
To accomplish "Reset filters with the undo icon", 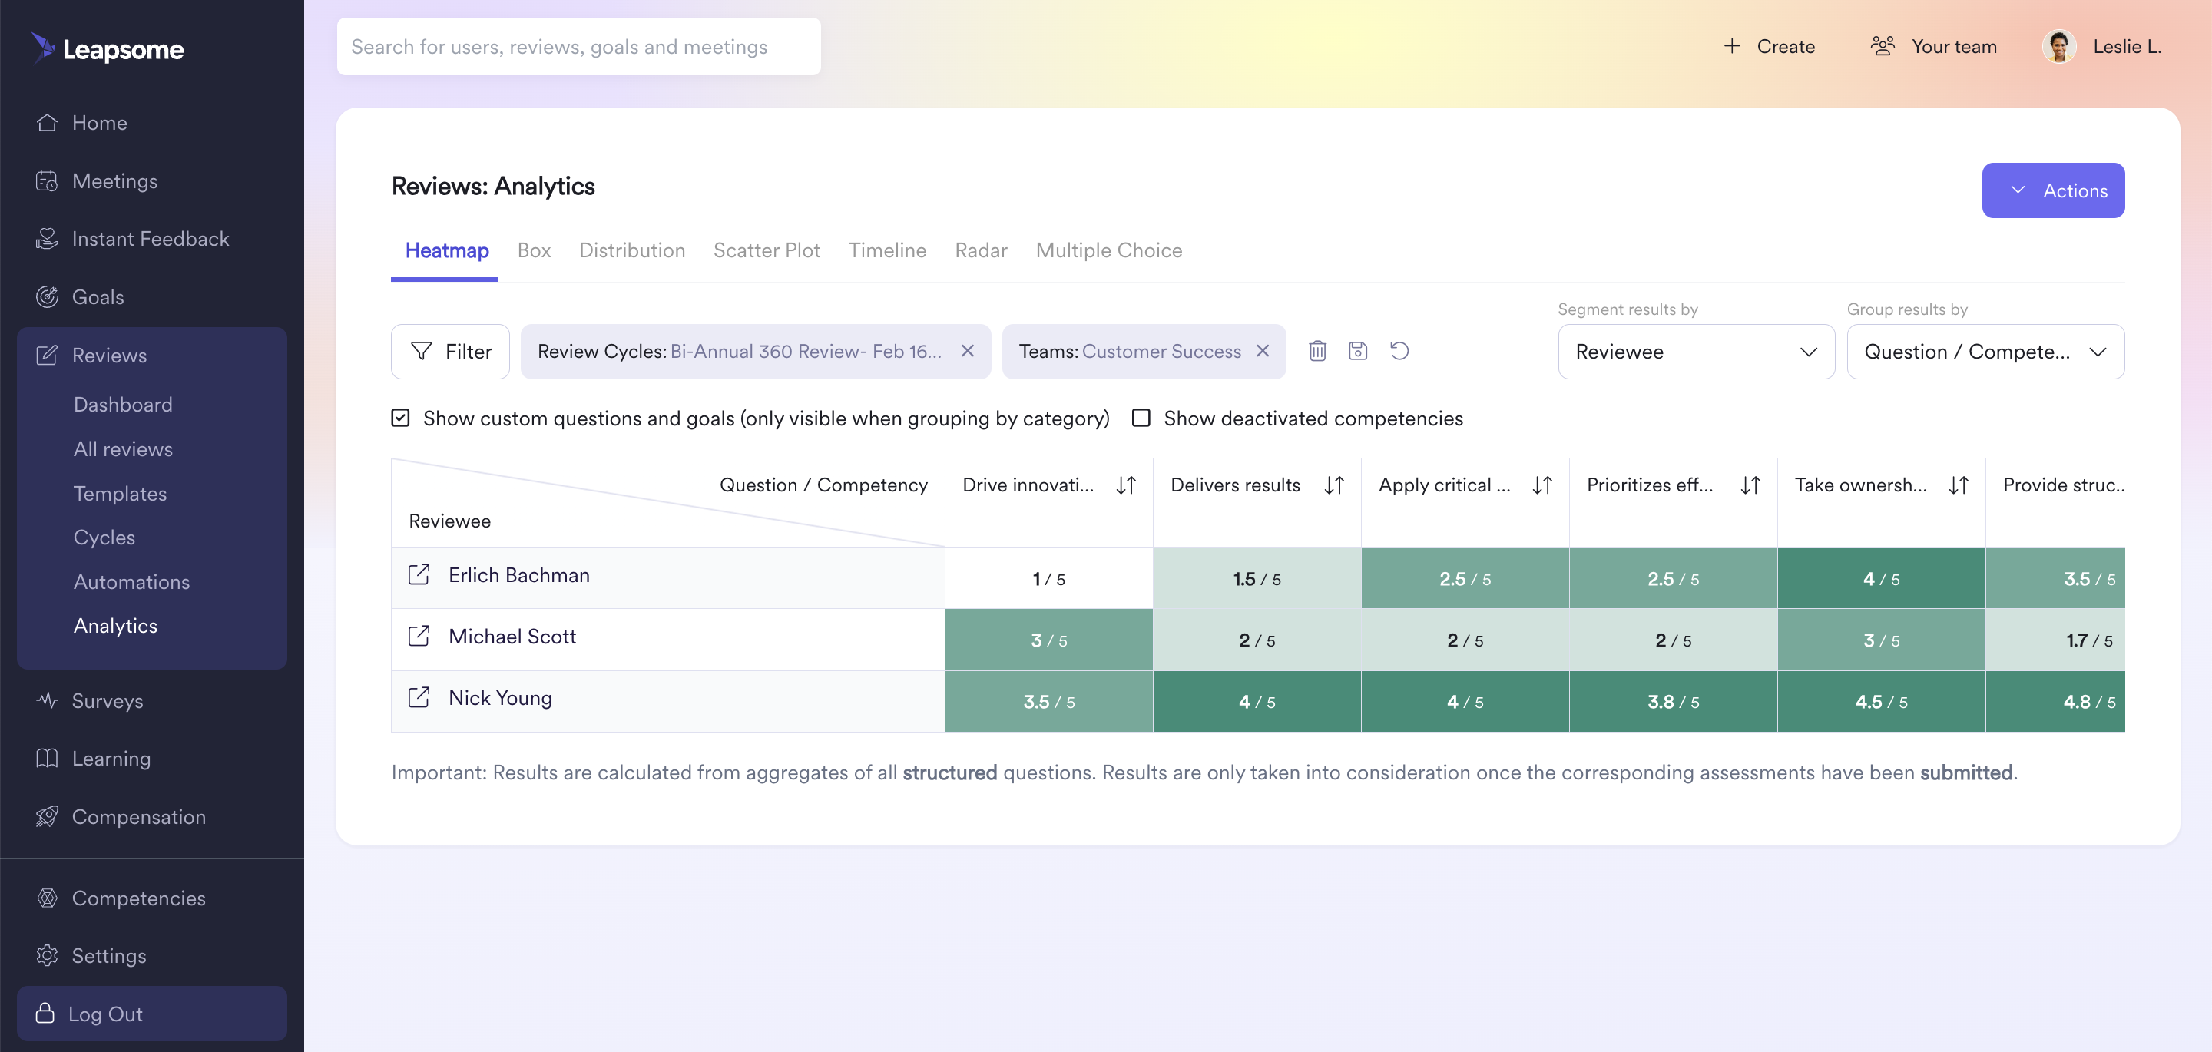I will coord(1399,351).
